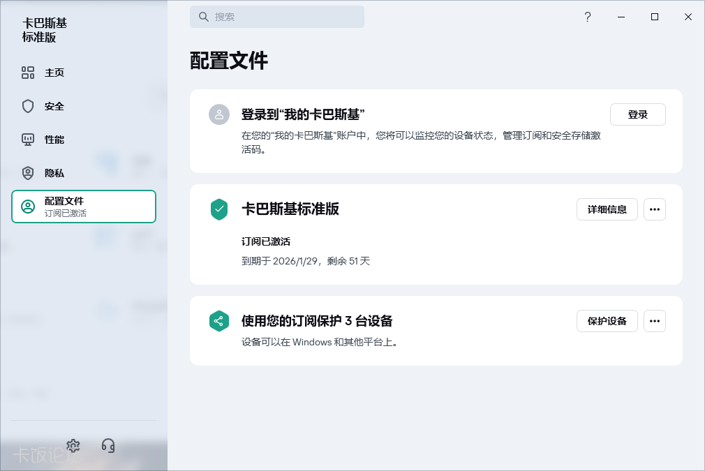The height and width of the screenshot is (471, 705).
Task: Click the 安全 shield icon in sidebar
Action: pos(28,106)
